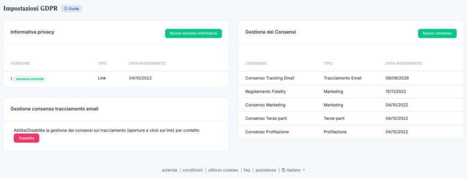Screen dimensions: 467x178
Task: Click the Link type cell
Action: pos(102,78)
